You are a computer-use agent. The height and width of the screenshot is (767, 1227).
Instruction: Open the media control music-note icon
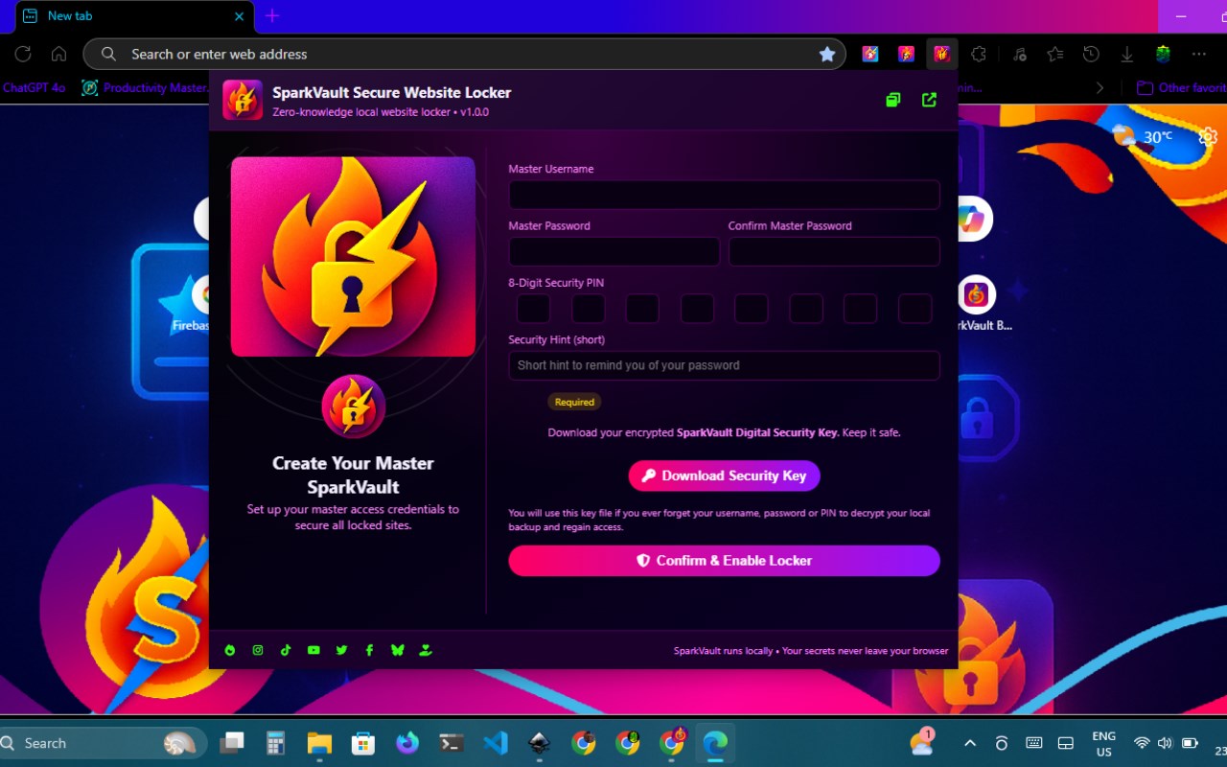pyautogui.click(x=1019, y=54)
